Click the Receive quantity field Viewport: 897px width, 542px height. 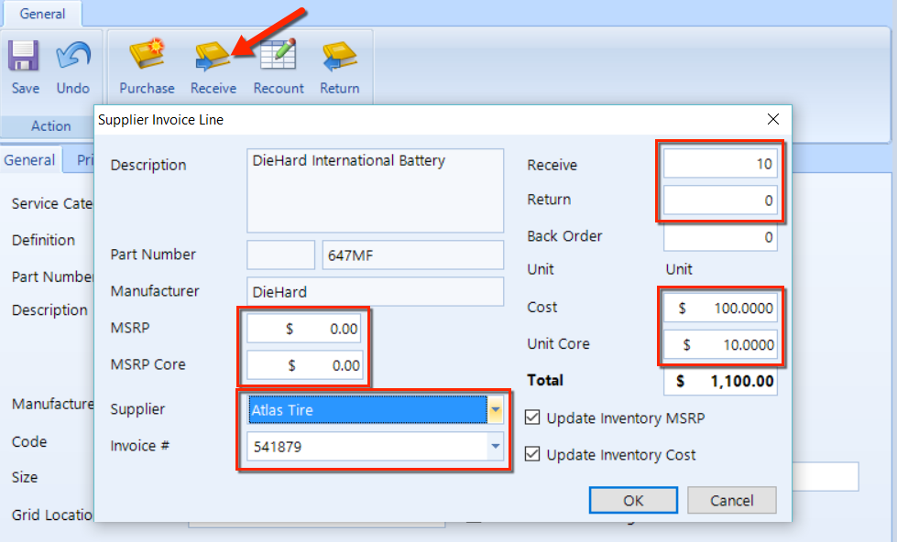(720, 165)
